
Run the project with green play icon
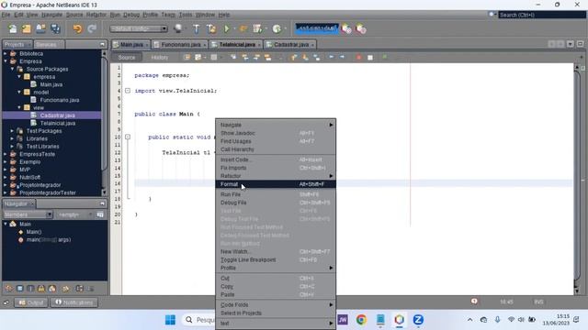(227, 28)
